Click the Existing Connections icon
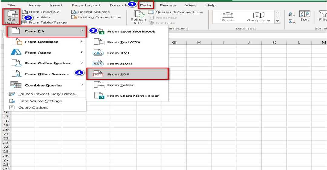 point(74,17)
